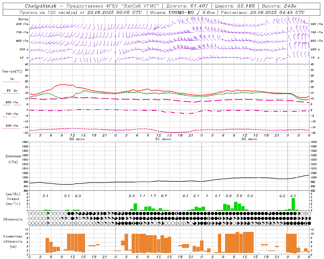Click the 'Тем-ра(°C)' temperature panel label
Screen dimensions: 324x259
12,72
